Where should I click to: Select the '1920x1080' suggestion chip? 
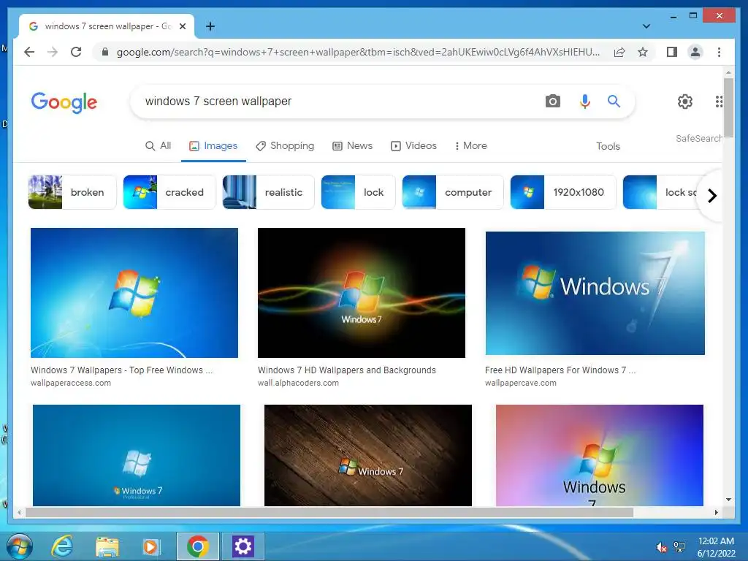tap(563, 192)
